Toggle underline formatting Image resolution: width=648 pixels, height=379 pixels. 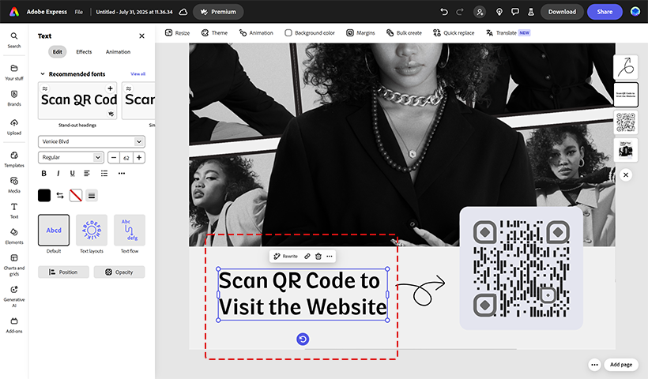point(73,174)
